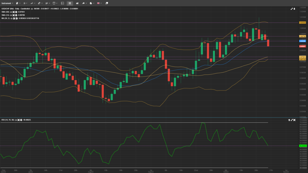Viewport: 308px width, 173px height.
Task: Click the USD/CHF (Bid) Daily Candlestick title
Action: coord(16,9)
